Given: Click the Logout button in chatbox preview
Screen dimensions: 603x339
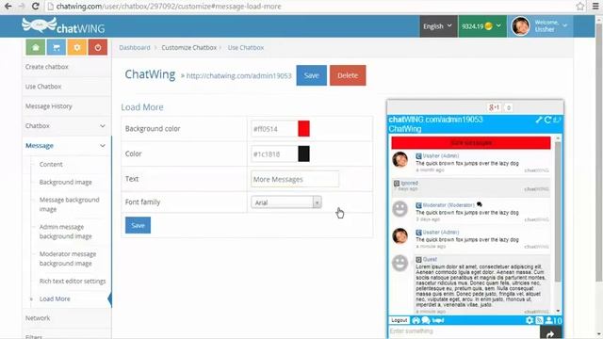Looking at the screenshot, I should point(399,320).
